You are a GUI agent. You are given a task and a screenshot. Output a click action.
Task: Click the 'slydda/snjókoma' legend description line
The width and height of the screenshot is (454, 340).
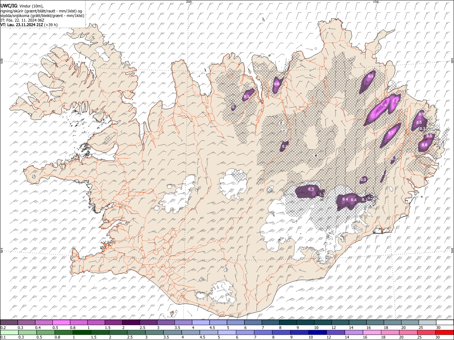[43, 16]
